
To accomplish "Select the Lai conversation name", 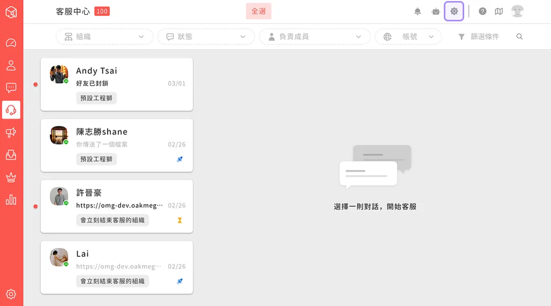I will pos(83,254).
